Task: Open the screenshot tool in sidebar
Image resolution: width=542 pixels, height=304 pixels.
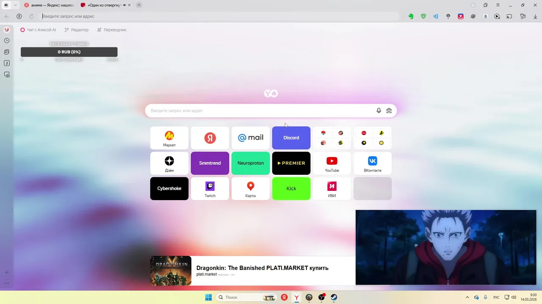Action: click(x=7, y=74)
